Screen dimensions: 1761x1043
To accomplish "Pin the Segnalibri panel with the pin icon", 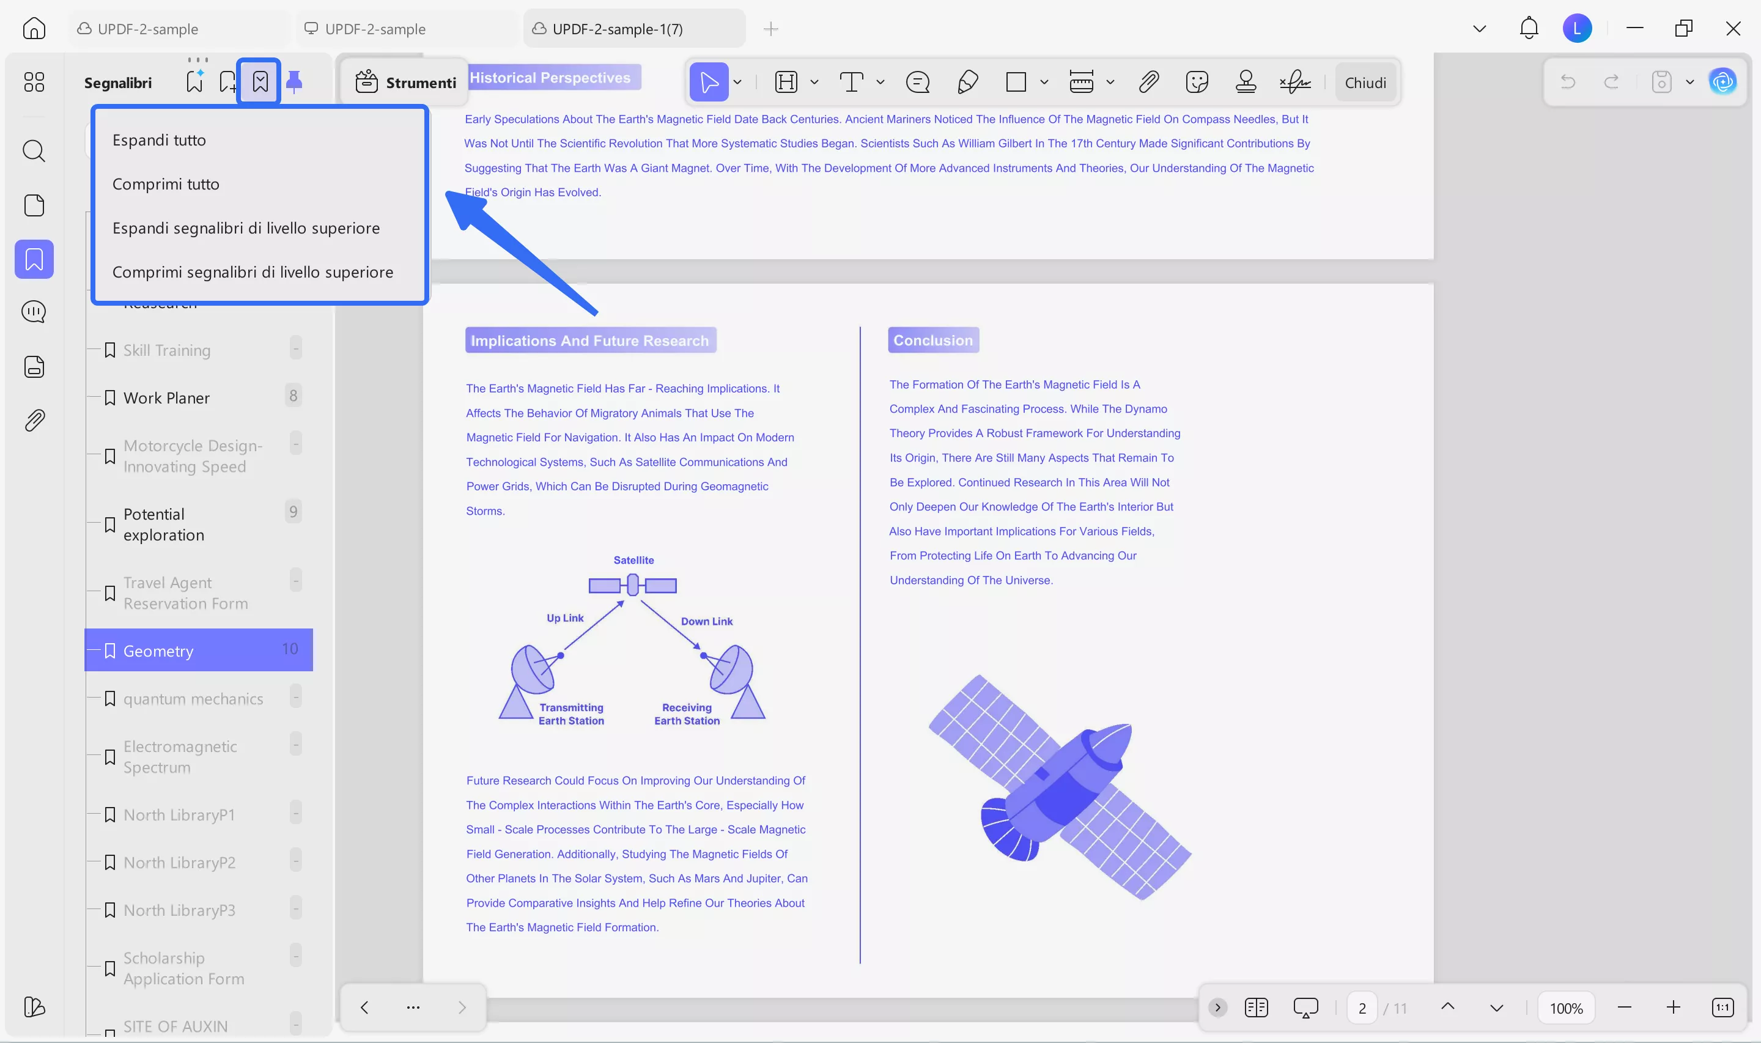I will pyautogui.click(x=295, y=81).
